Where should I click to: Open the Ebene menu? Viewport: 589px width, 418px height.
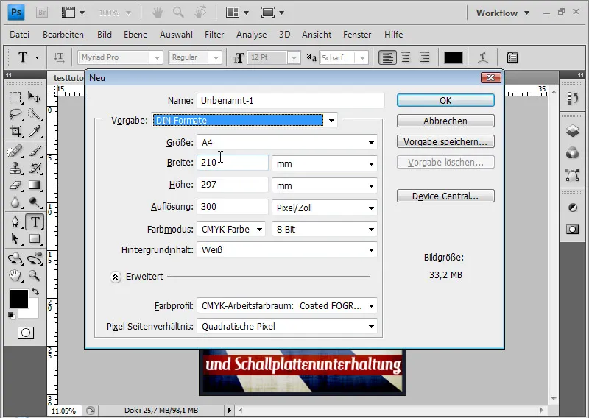135,35
